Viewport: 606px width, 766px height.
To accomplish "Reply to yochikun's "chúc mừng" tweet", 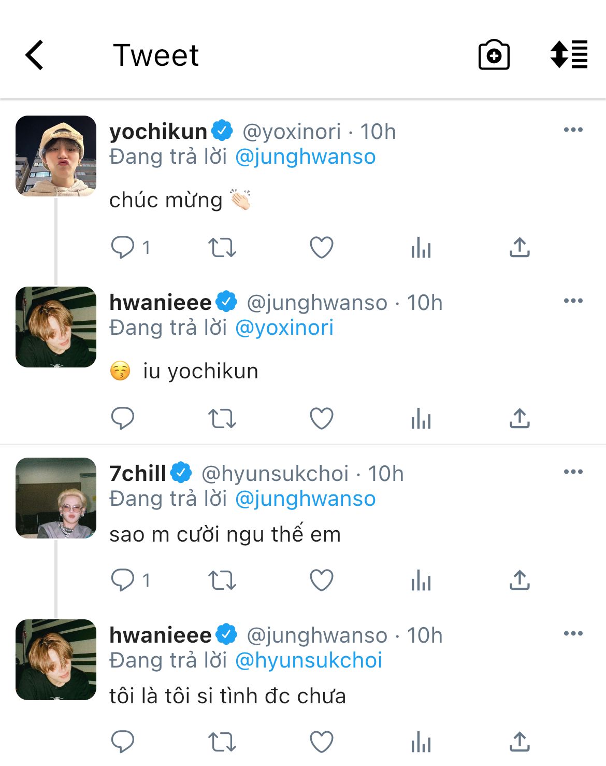I will [x=123, y=247].
